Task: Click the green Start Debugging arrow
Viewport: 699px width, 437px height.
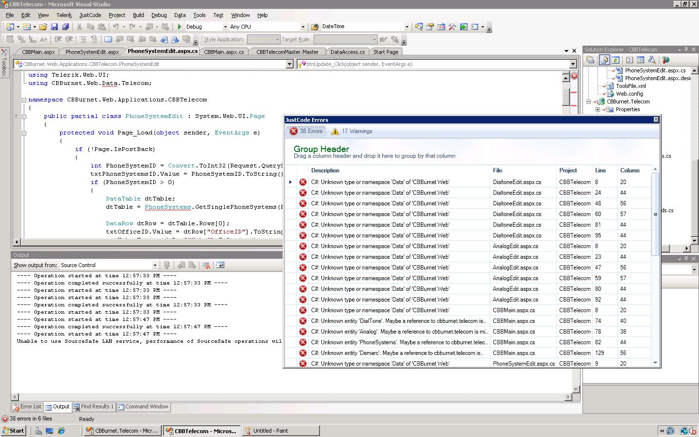Action: 180,27
